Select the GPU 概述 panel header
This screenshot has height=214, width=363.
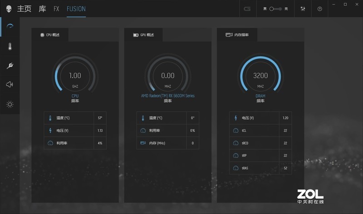pyautogui.click(x=143, y=35)
